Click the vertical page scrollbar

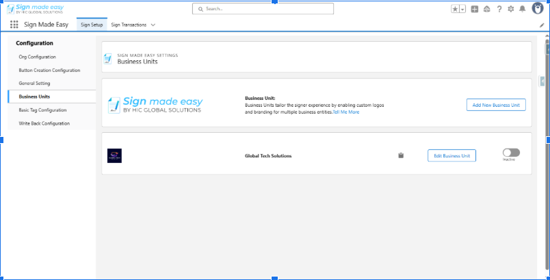547,155
